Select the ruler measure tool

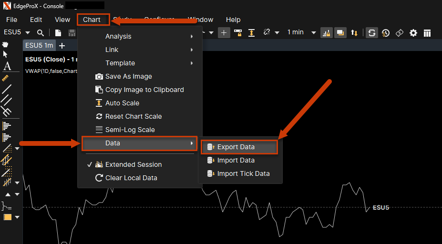pos(6,77)
